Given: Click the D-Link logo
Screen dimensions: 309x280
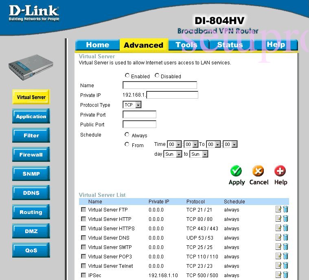Looking at the screenshot, I should click(x=34, y=13).
